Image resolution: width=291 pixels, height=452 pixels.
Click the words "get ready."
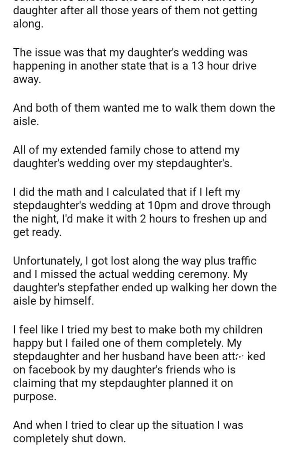tap(37, 233)
